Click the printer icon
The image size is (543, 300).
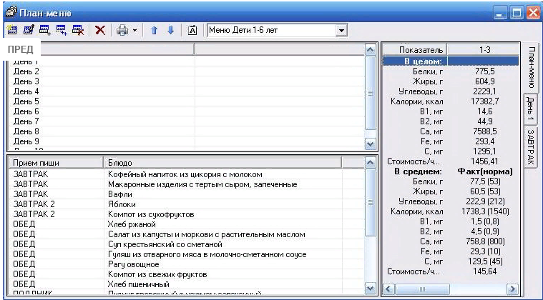pyautogui.click(x=122, y=31)
